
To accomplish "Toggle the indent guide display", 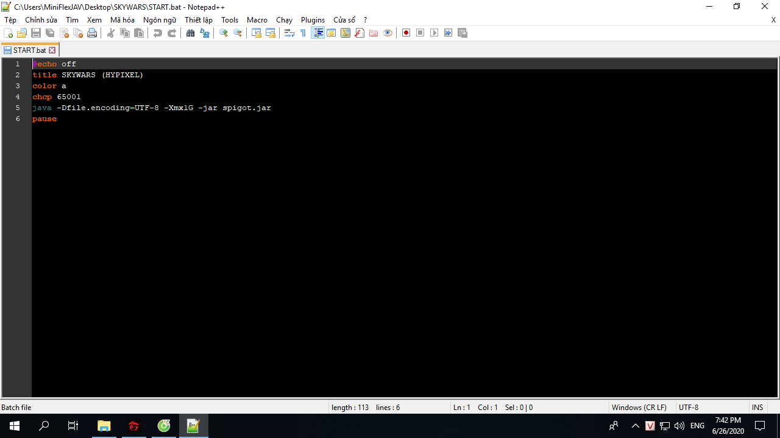I will 317,33.
